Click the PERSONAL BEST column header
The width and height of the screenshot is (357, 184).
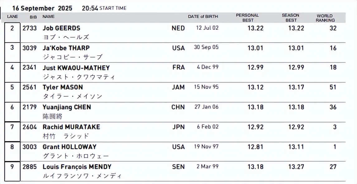coord(247,18)
